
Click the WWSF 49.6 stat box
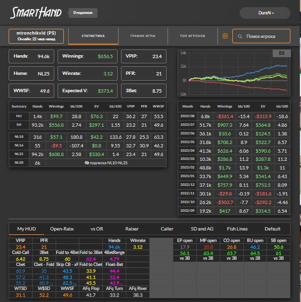click(31, 91)
